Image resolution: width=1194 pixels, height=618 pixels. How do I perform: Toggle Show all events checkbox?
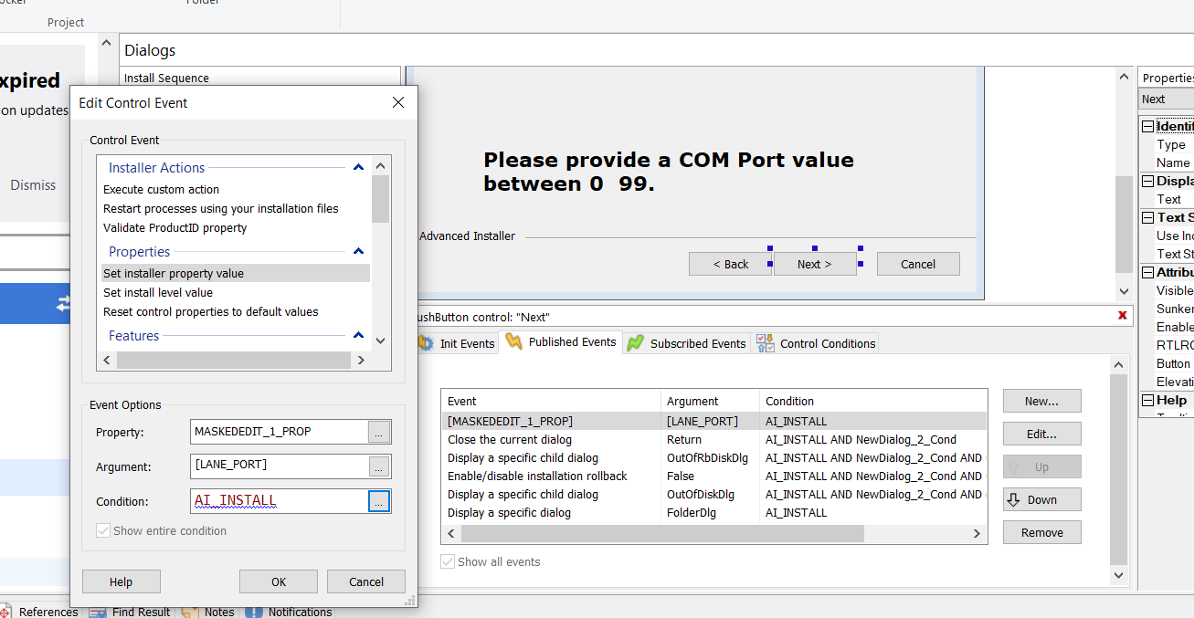click(x=447, y=561)
